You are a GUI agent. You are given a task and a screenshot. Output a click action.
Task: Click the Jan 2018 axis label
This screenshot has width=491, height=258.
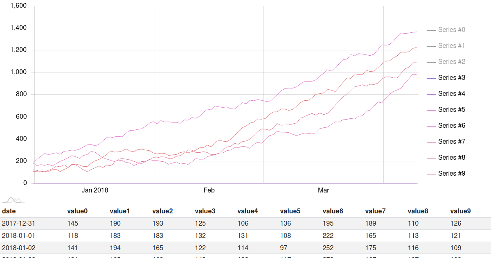(x=95, y=190)
